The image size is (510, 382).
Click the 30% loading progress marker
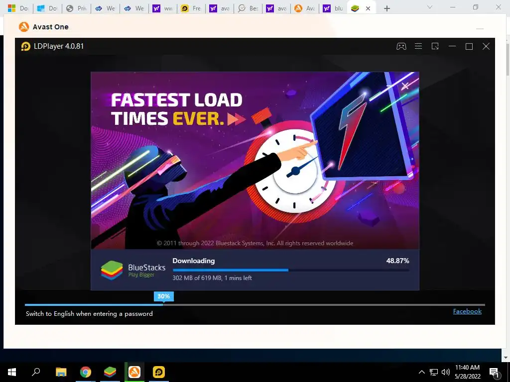[163, 296]
